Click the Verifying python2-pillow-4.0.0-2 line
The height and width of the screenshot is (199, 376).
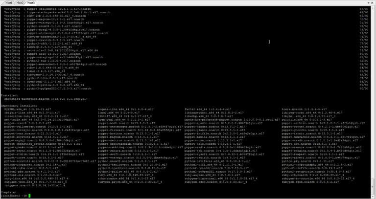[x=44, y=85]
